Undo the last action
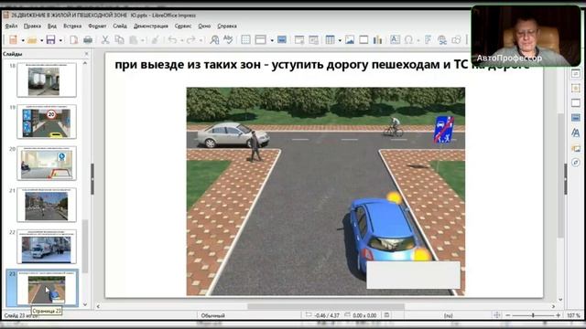Screen dimensions: 586x329 click(172, 39)
